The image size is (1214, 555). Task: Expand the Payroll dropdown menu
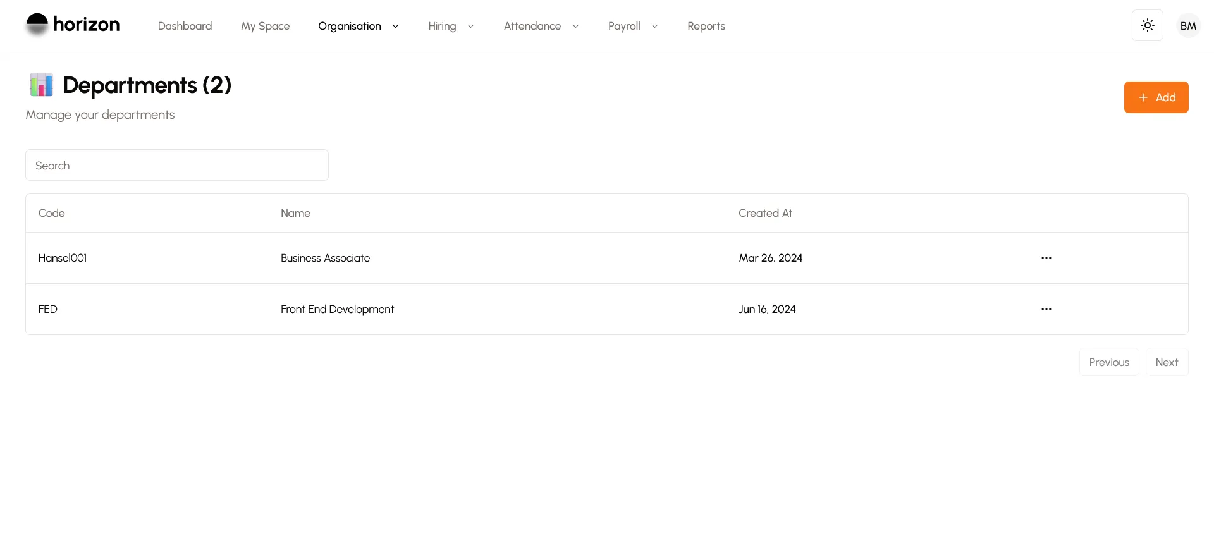(x=633, y=26)
